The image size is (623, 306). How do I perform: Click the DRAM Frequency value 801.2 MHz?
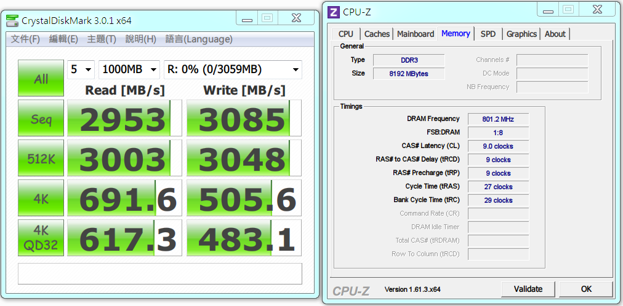coord(498,119)
